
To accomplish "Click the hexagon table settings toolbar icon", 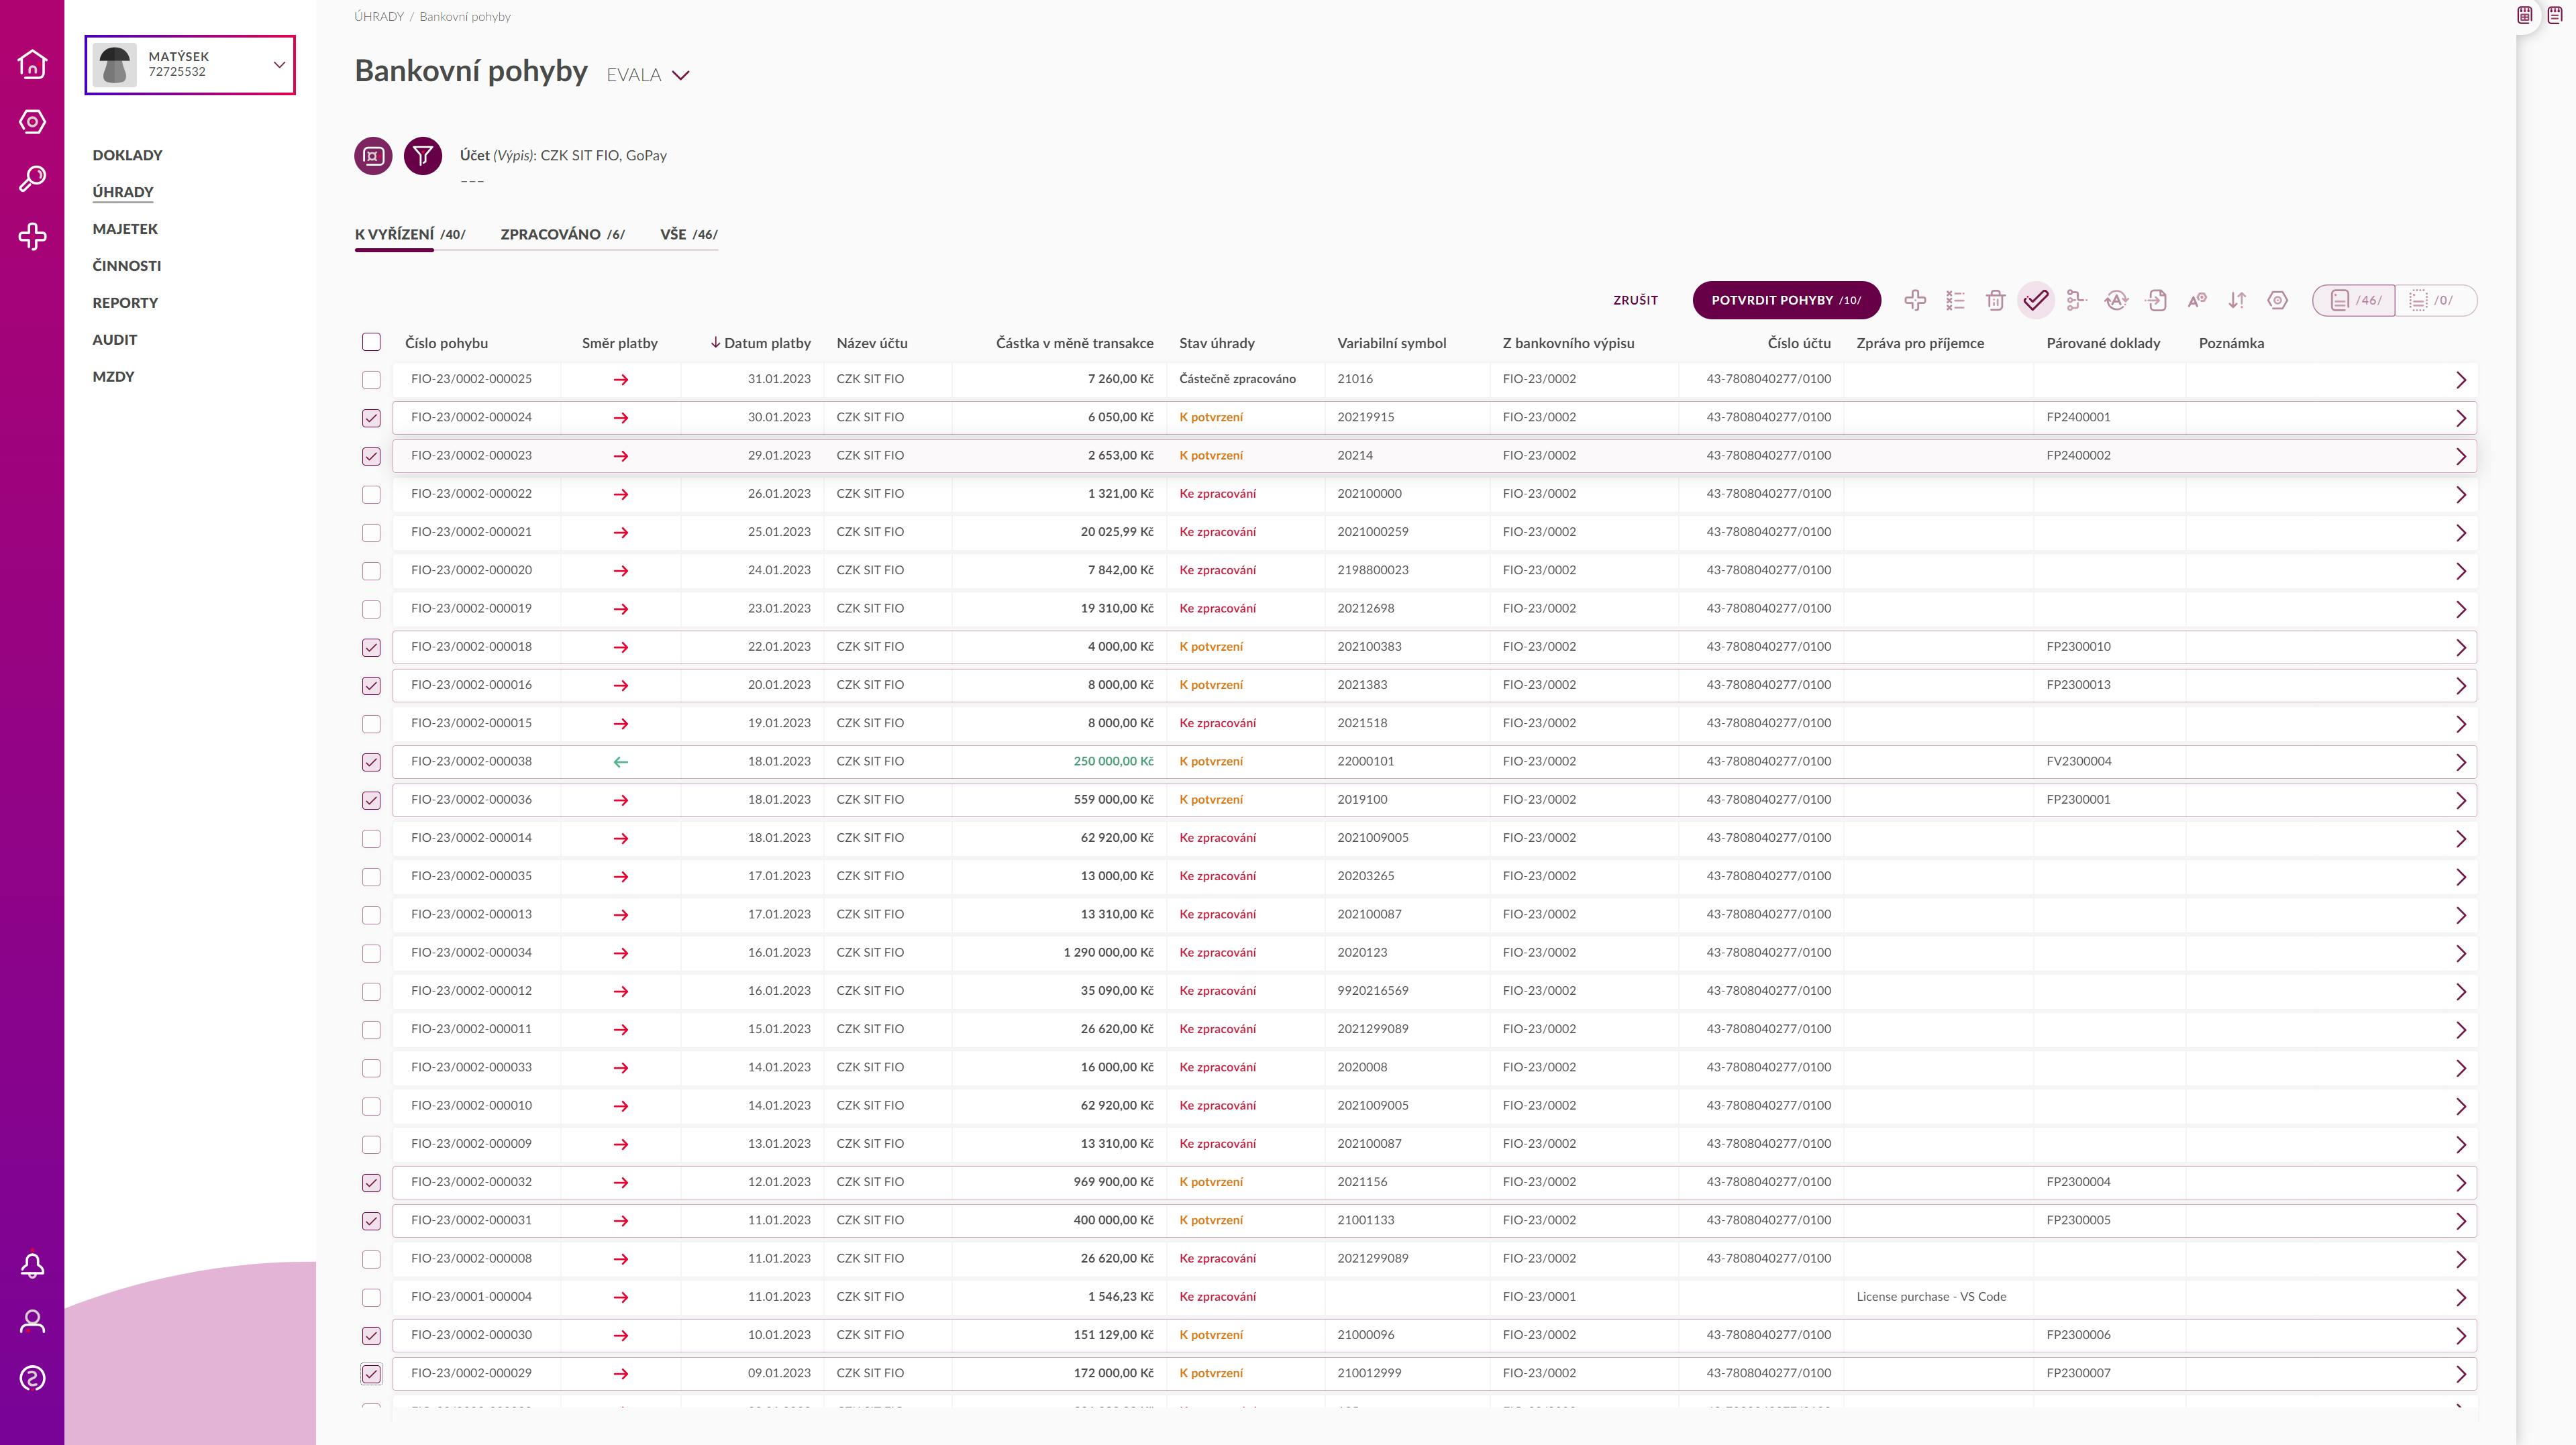I will coord(2277,300).
